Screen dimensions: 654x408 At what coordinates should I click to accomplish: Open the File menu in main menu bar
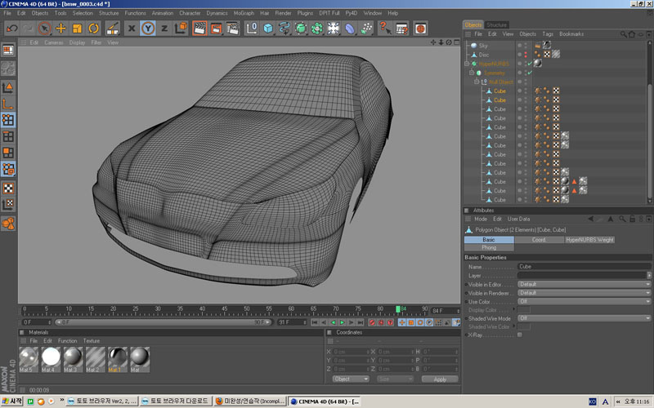[7, 13]
